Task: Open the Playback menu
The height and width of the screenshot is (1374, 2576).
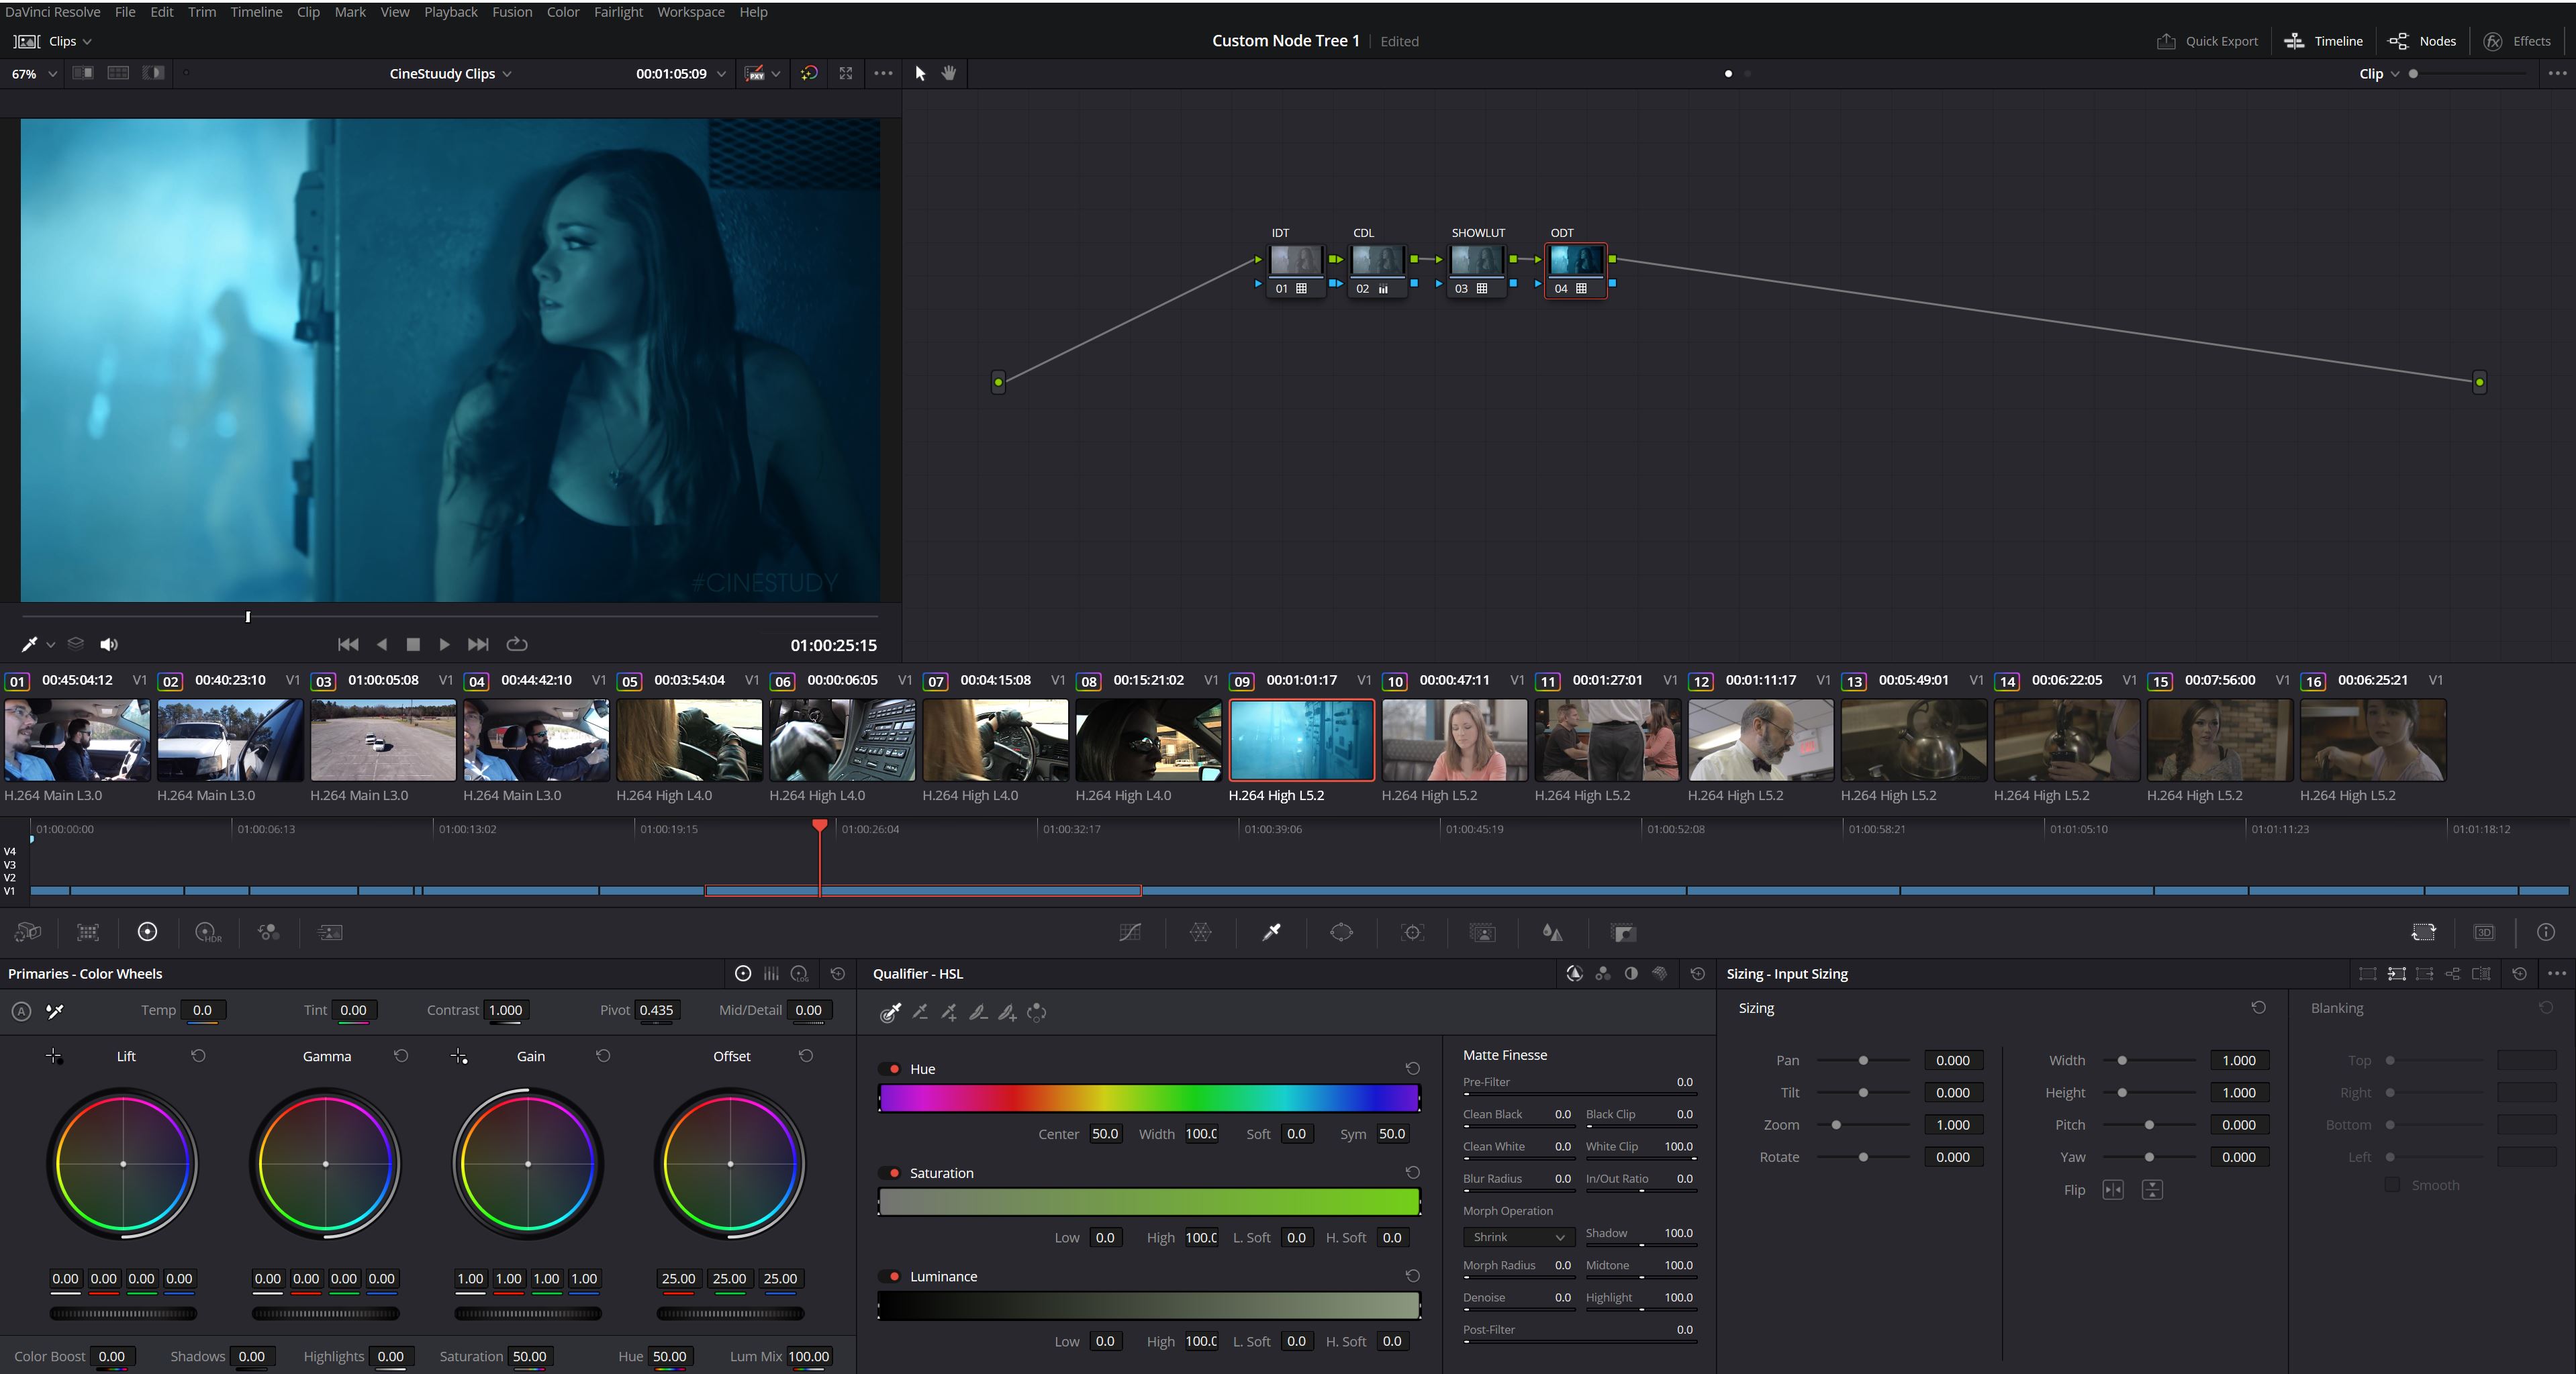Action: 451,12
